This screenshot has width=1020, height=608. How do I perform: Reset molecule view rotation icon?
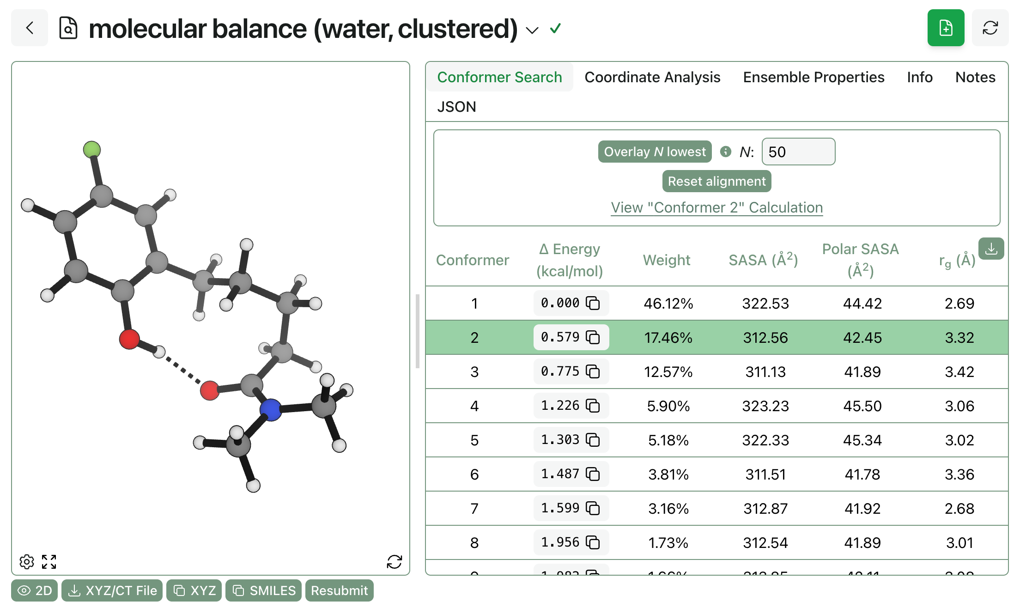pos(394,562)
